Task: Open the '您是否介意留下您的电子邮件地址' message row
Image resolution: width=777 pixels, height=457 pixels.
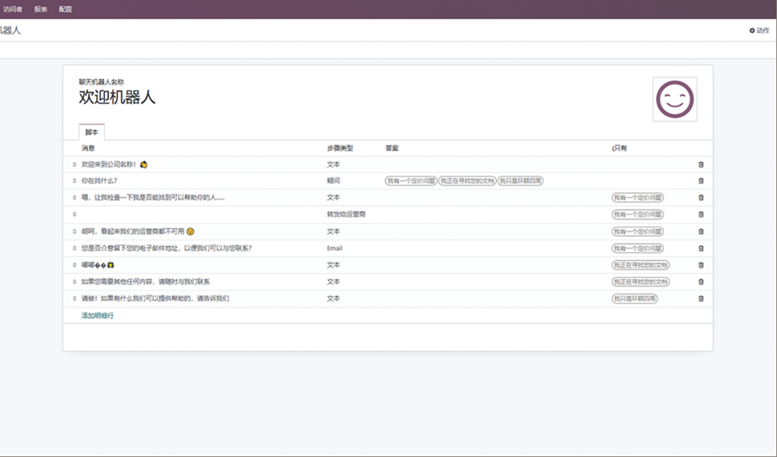Action: click(x=167, y=249)
